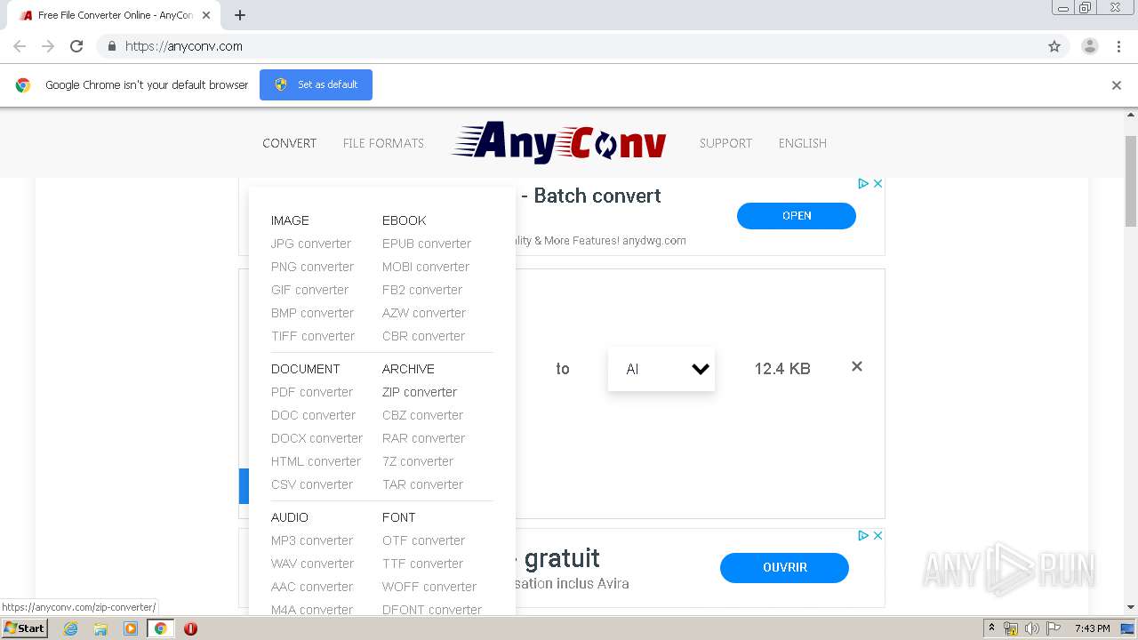Image resolution: width=1138 pixels, height=640 pixels.
Task: Close the Avira ad with its X icon
Action: pyautogui.click(x=878, y=535)
